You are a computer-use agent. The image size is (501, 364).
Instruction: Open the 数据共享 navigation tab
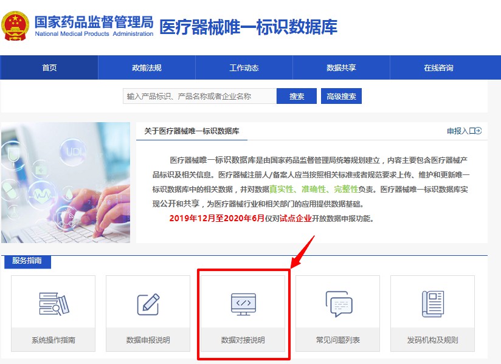[341, 67]
